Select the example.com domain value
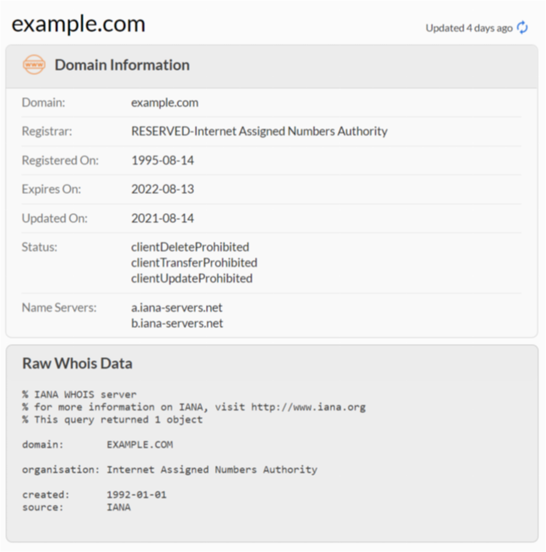This screenshot has width=546, height=552. [164, 102]
